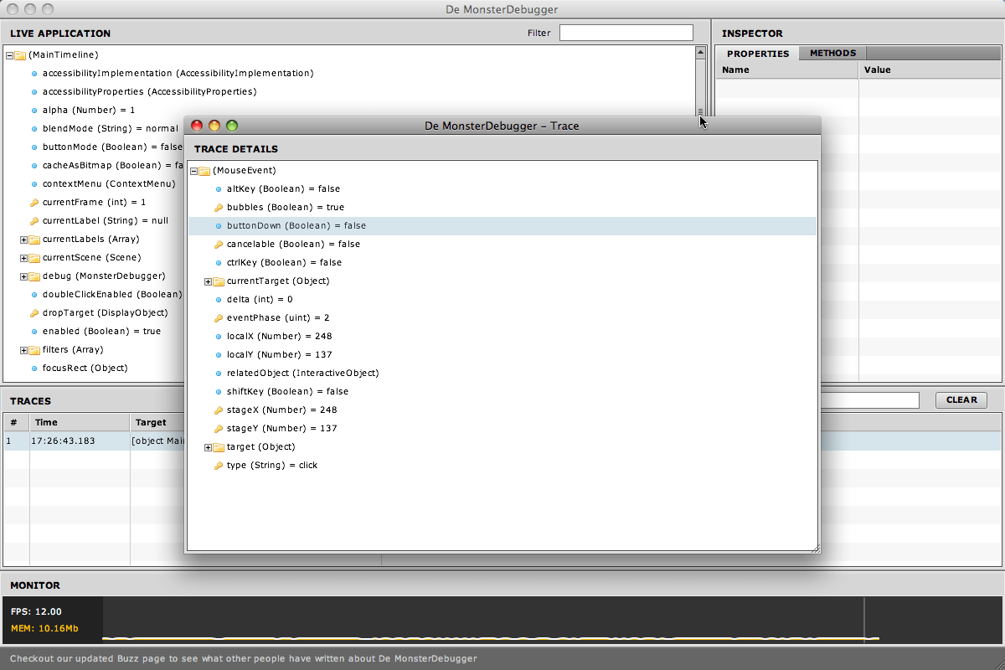Select trace row with time 17:26:43.183
This screenshot has height=670, width=1005.
pos(94,441)
